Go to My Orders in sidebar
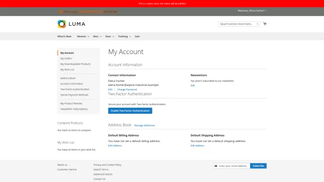The width and height of the screenshot is (324, 182). pyautogui.click(x=66, y=59)
